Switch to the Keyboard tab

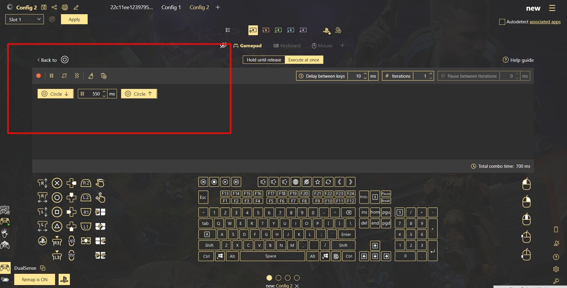(x=287, y=46)
